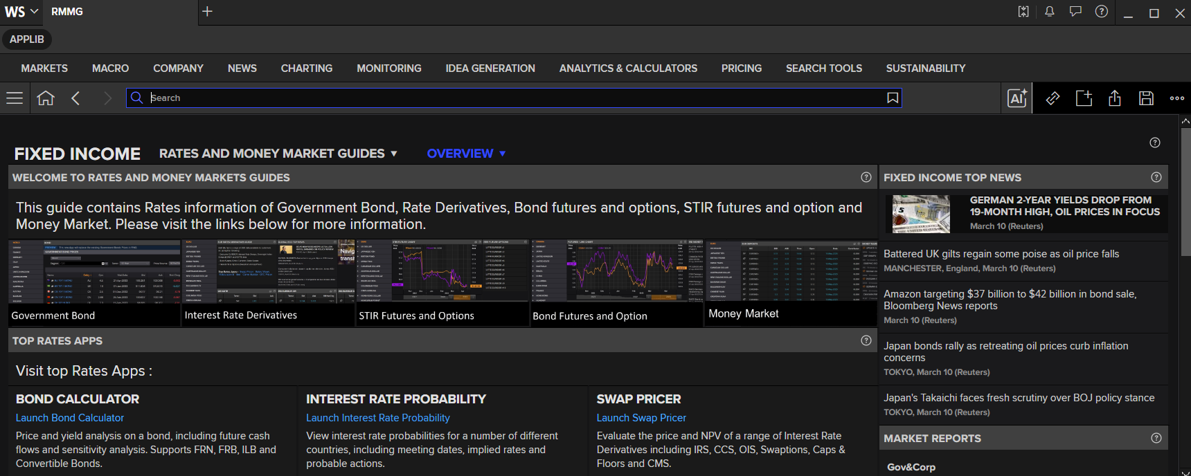Launch Swap Pricer link
Viewport: 1191px width, 476px height.
[641, 418]
